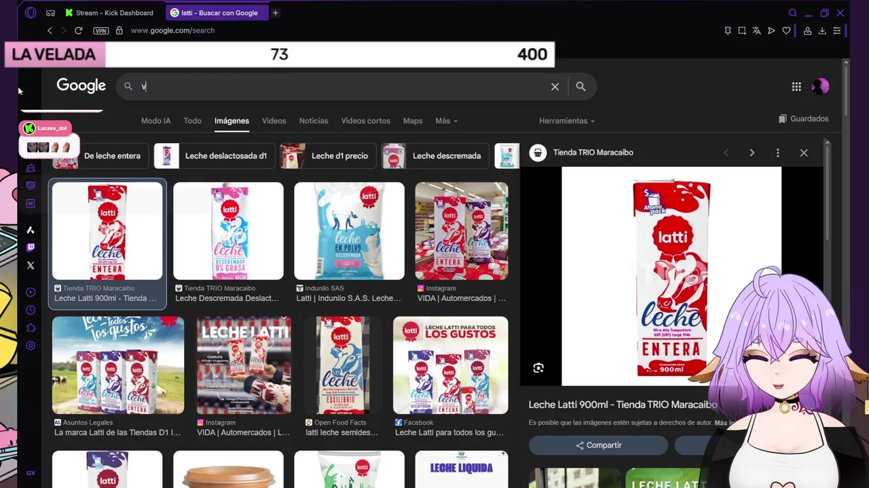The height and width of the screenshot is (488, 869).
Task: Select the De leche entera chip
Action: (x=99, y=156)
